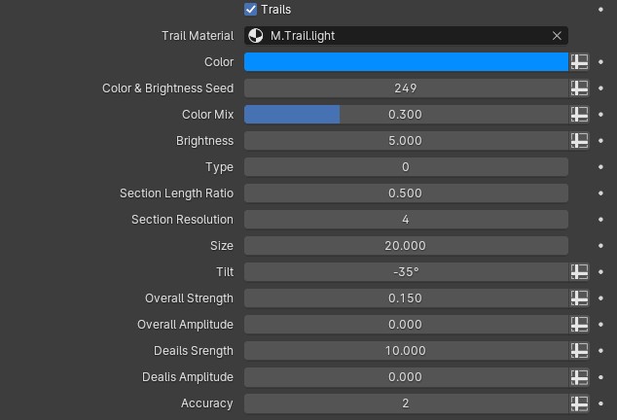Click material sphere icon in Trail Material
Image resolution: width=617 pixels, height=420 pixels.
point(256,36)
